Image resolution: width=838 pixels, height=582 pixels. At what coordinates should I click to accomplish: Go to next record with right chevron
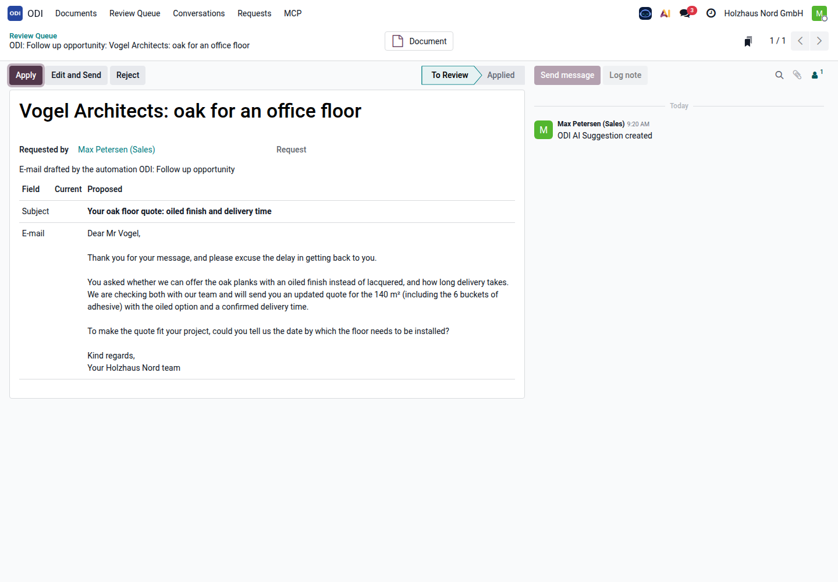click(x=819, y=41)
